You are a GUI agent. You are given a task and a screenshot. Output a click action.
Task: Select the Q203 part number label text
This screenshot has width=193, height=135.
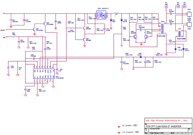(105, 9)
